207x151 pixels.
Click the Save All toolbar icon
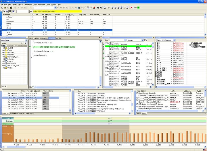11,8
